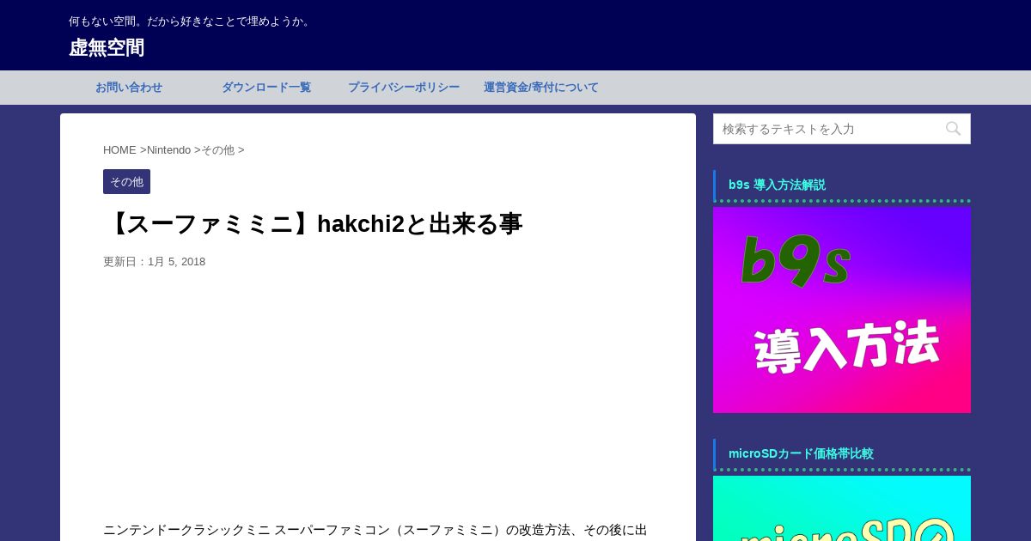Click the microSDカード価格帯比較 sidebar heading

801,453
